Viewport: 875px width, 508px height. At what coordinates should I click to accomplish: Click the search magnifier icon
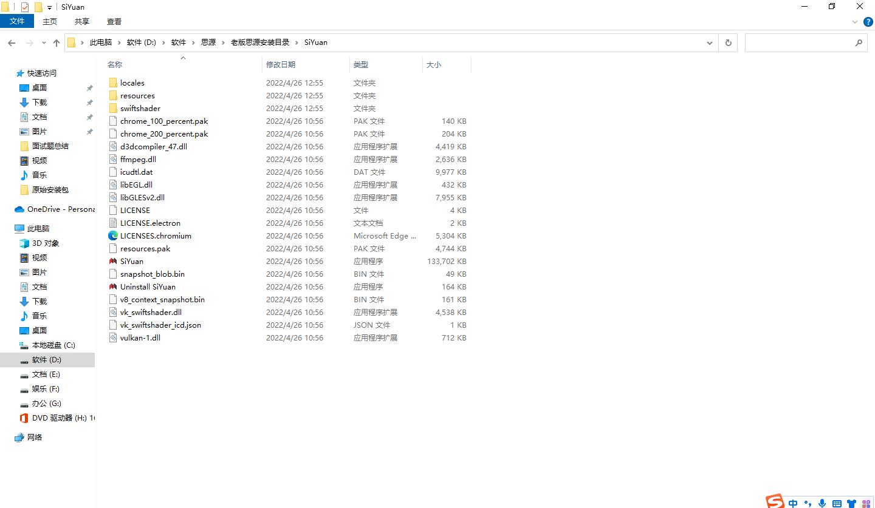click(x=859, y=42)
